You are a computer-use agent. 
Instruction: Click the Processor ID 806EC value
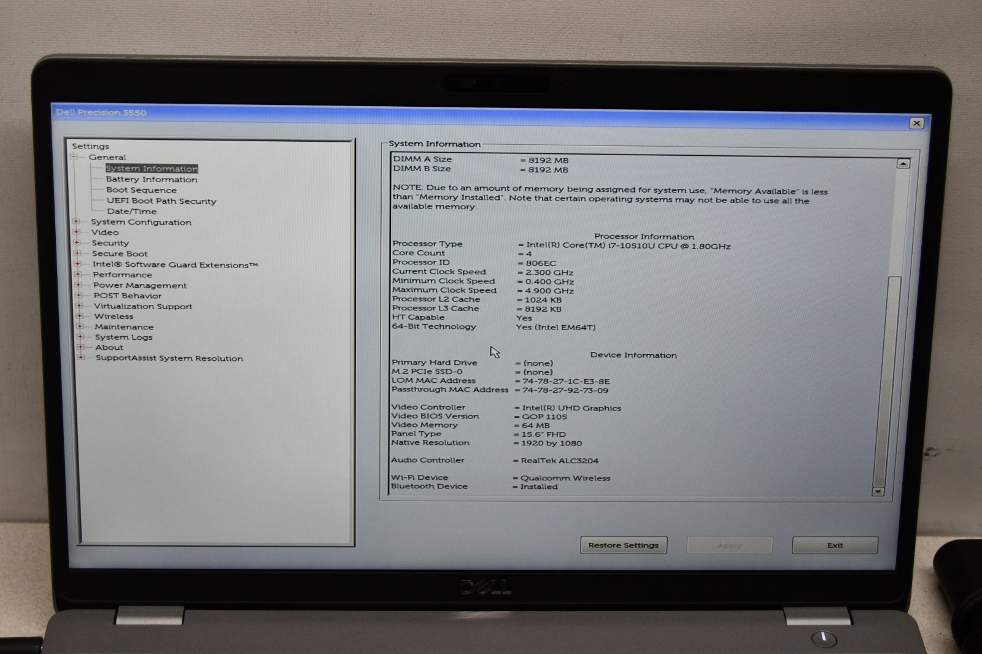(541, 263)
